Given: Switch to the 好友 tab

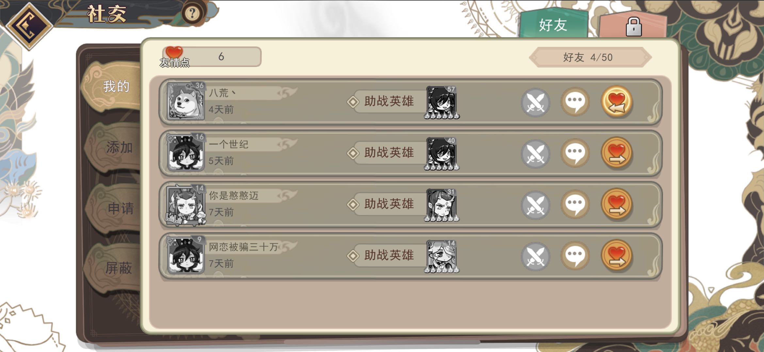Looking at the screenshot, I should [x=553, y=24].
